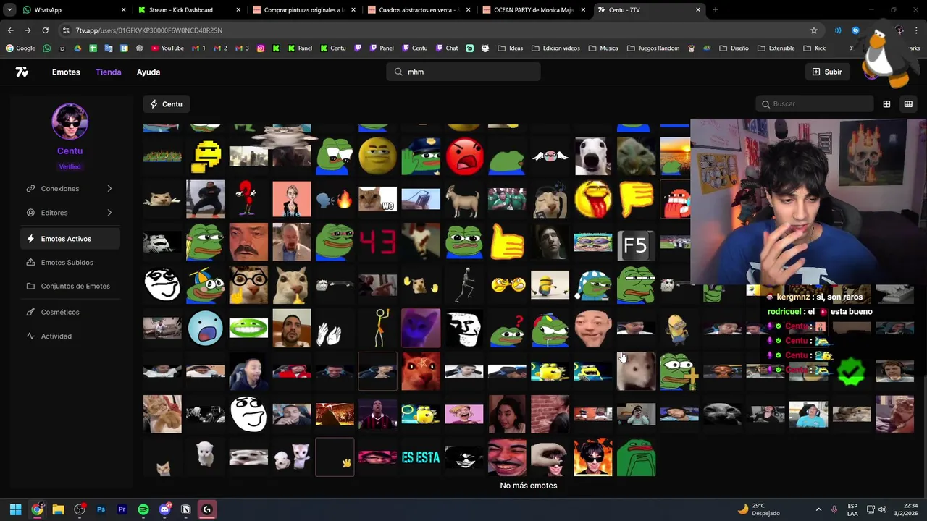Click the browser back arrow

coord(10,30)
